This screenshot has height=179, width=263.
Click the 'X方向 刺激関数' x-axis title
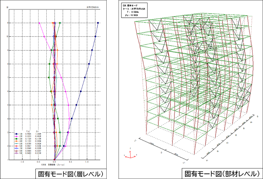tap(53, 165)
